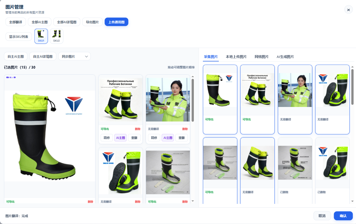Screen dimensions: 356x224
Task: Click the gray diagram image in selected list
Action: pyautogui.click(x=168, y=172)
